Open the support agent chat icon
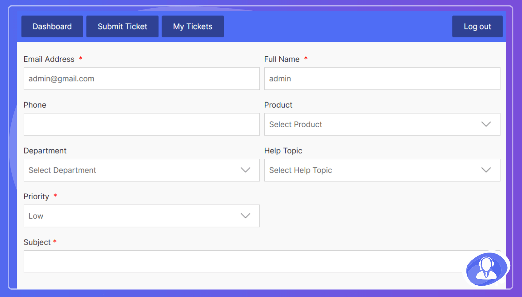522x297 pixels. point(486,269)
